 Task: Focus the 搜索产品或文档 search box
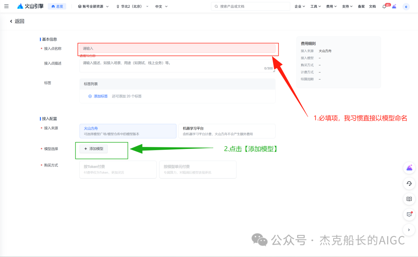[250, 7]
